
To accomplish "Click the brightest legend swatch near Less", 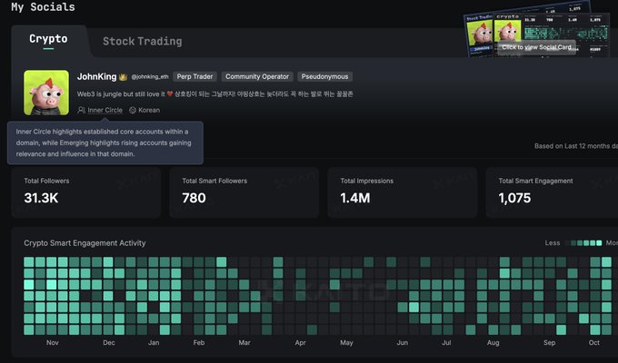I will 599,243.
